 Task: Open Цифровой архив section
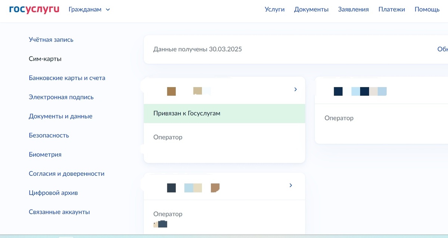click(53, 193)
